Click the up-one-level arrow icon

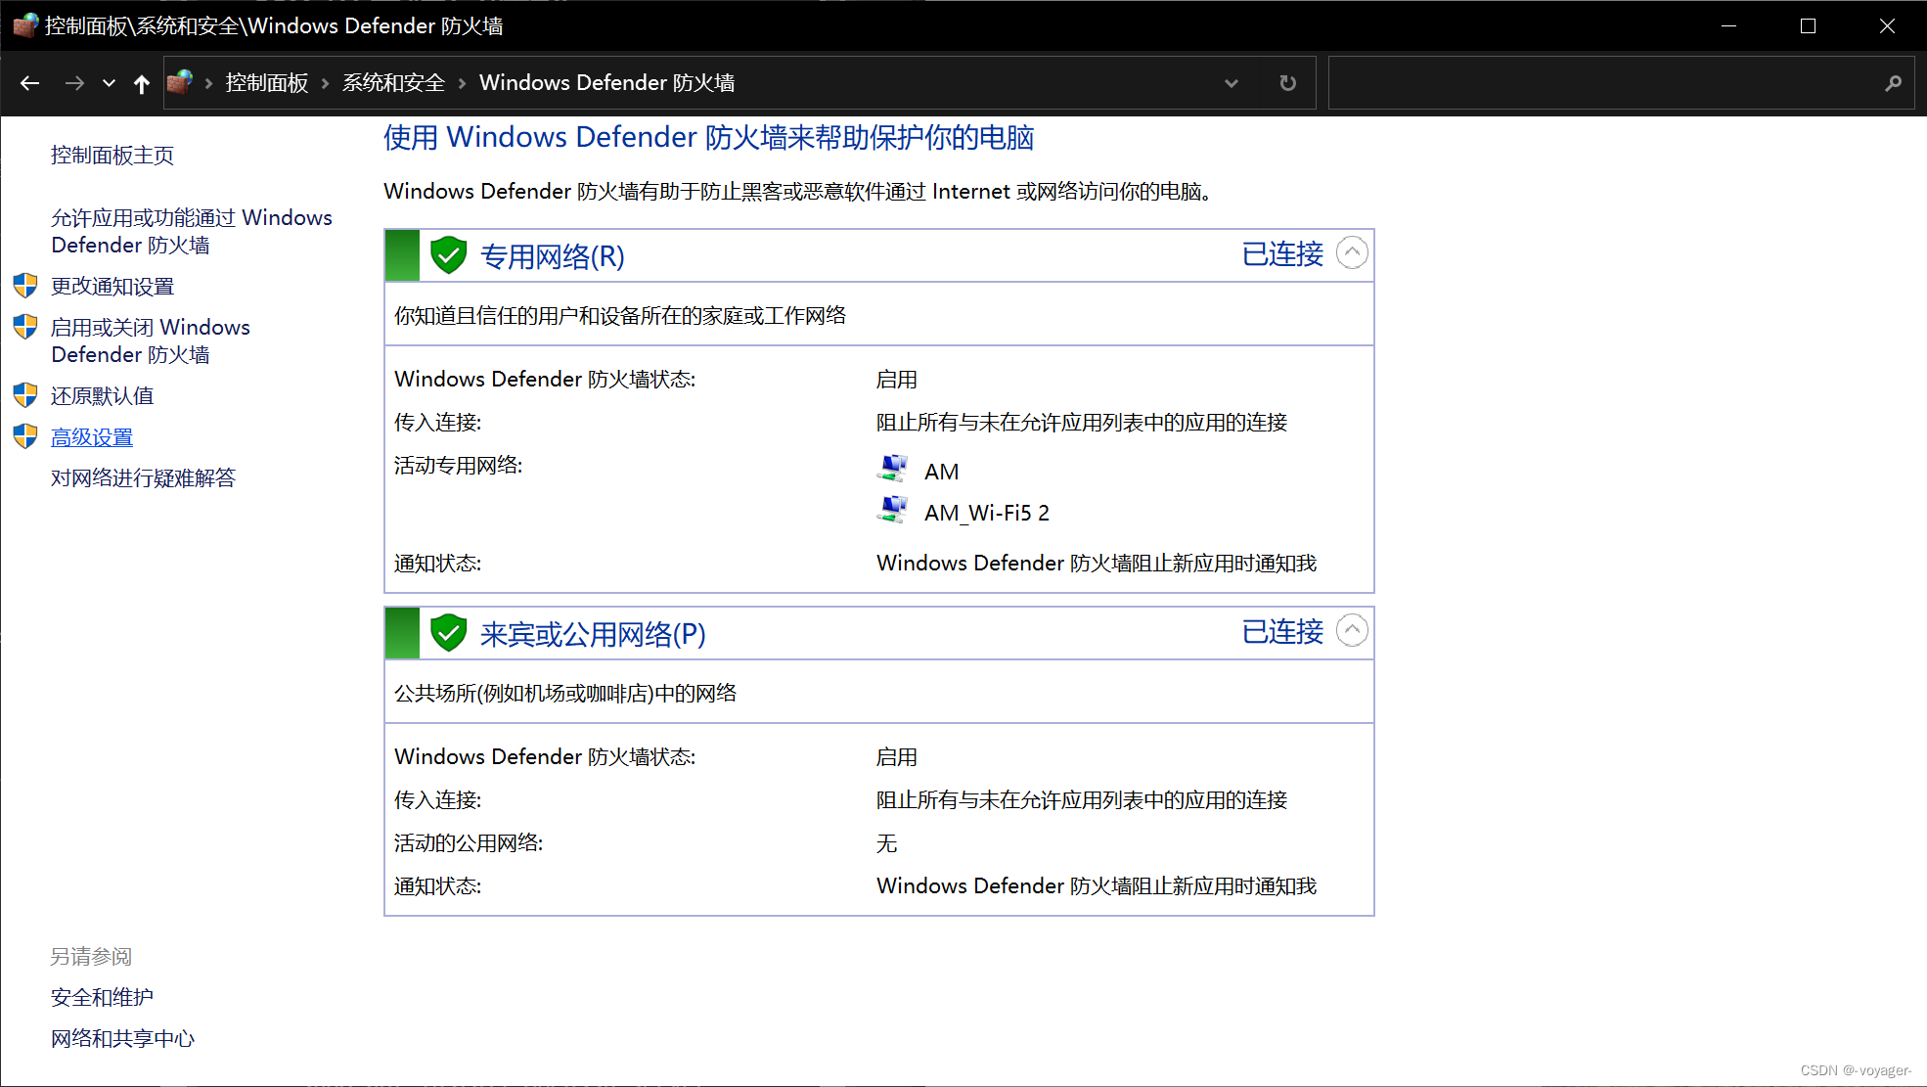142,83
